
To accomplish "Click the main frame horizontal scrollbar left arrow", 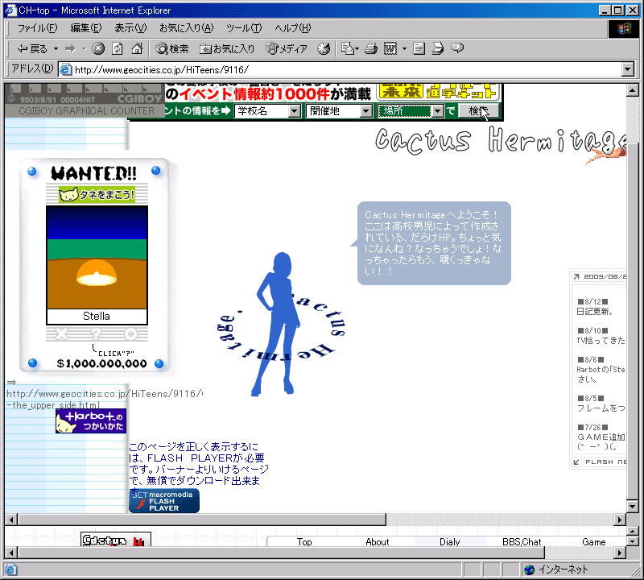I will (x=11, y=520).
